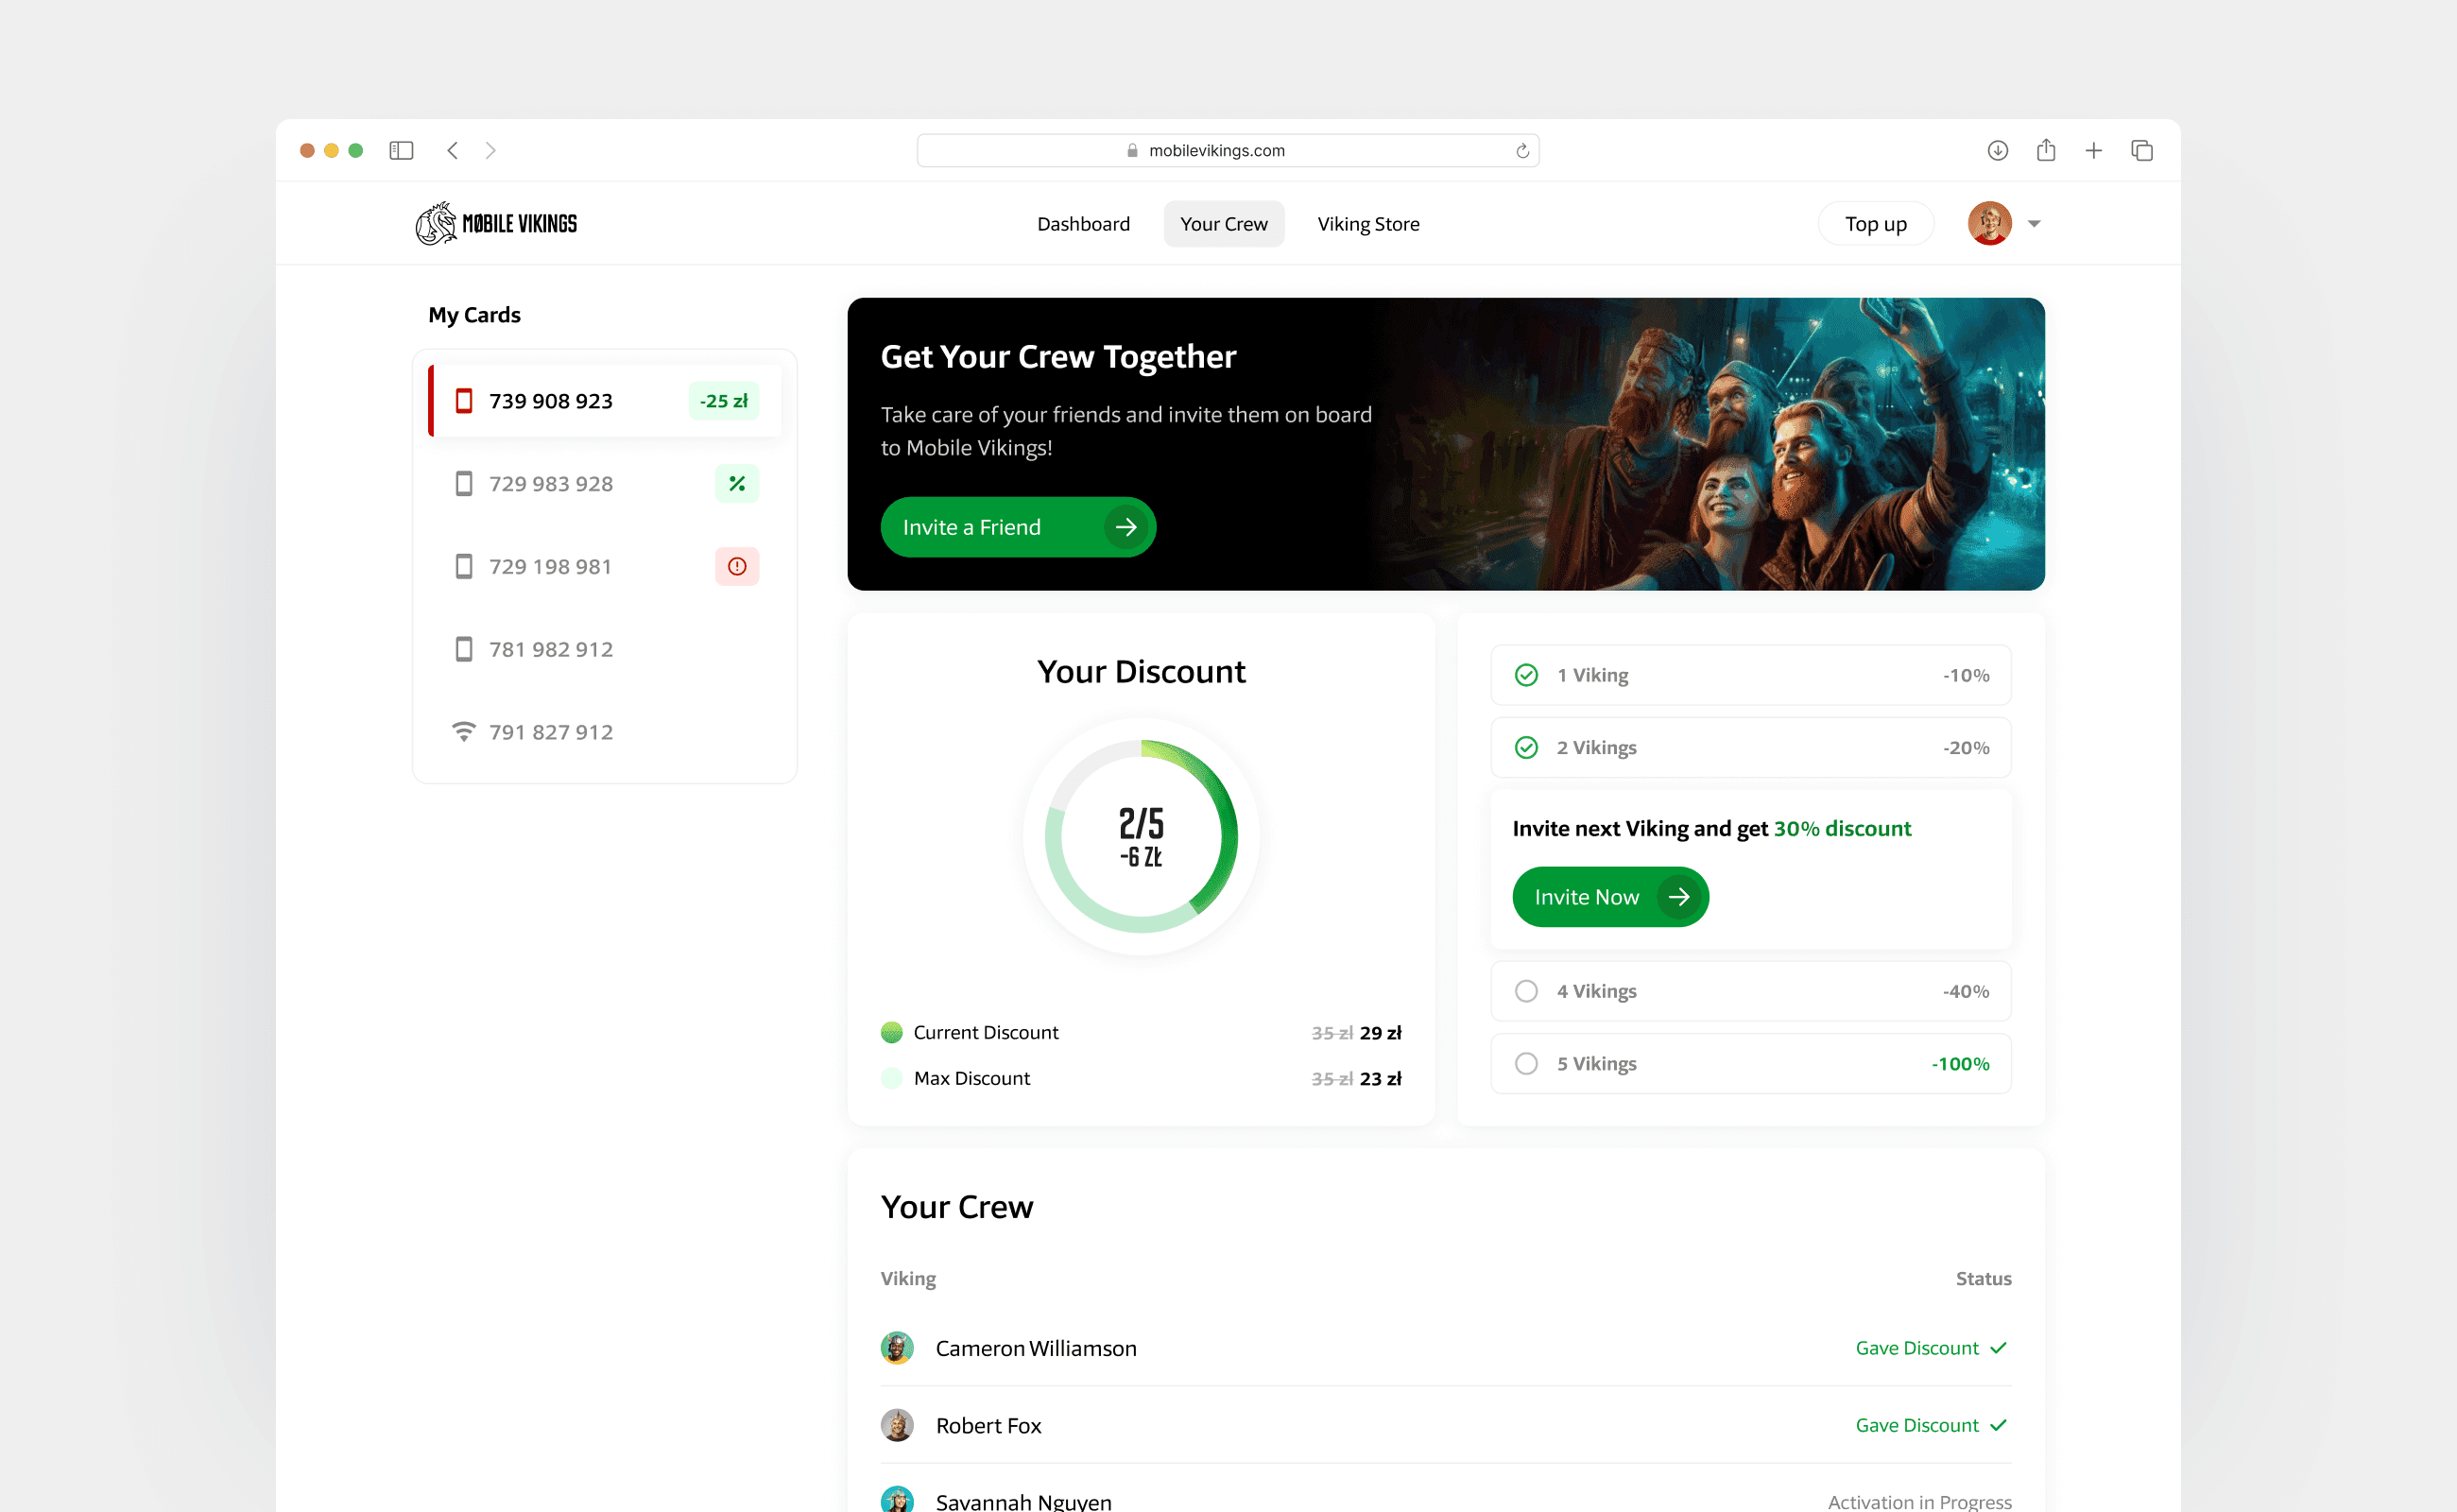Click the red warning icon on 729 198 981
2457x1512 pixels.
pyautogui.click(x=737, y=567)
